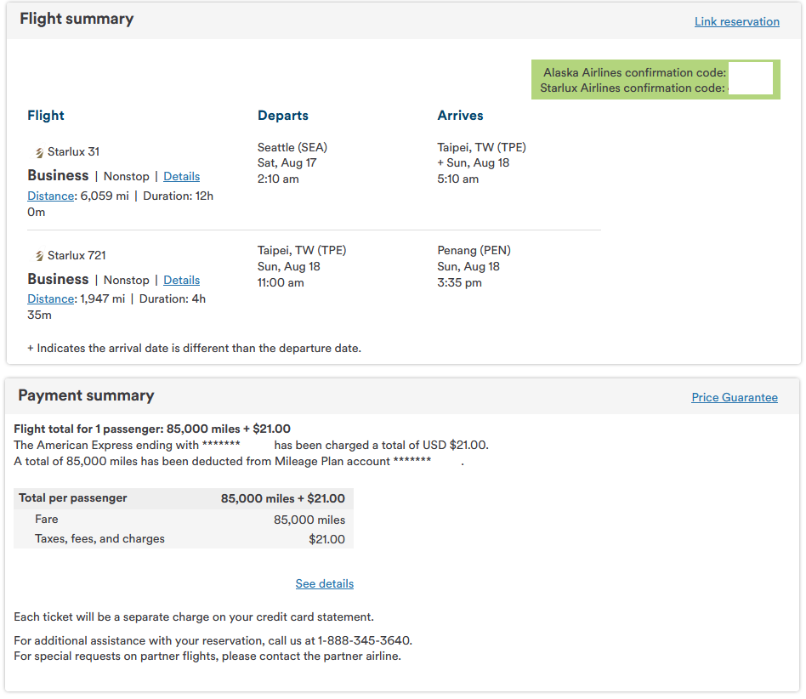Open the Link reservation link

pos(736,21)
